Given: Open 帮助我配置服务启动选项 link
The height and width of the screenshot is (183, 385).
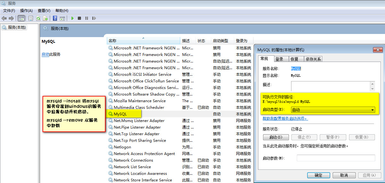Looking at the screenshot, I should point(285,119).
